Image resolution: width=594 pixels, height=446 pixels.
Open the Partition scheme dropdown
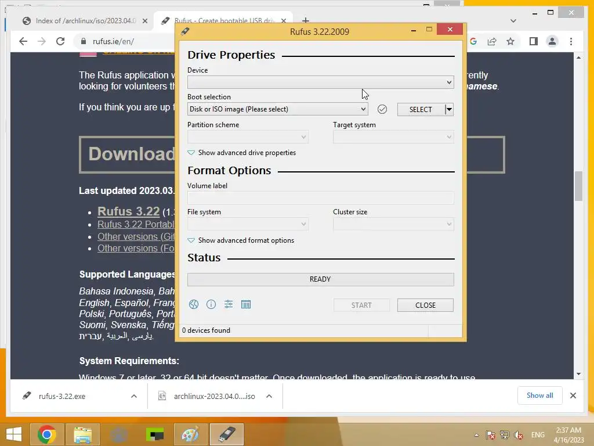248,137
